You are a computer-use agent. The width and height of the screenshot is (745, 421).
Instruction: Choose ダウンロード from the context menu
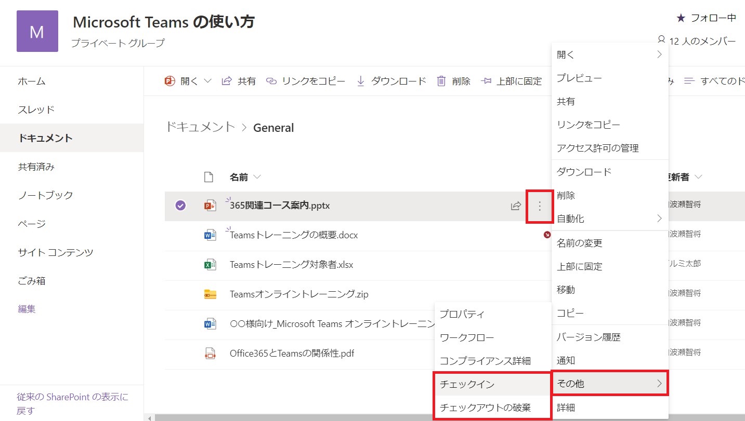(x=610, y=171)
